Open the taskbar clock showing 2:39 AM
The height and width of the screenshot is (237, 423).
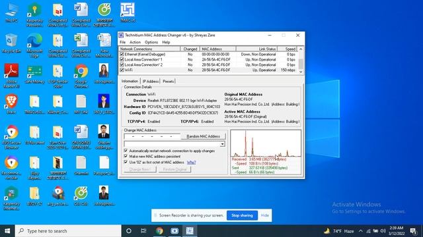tap(397, 231)
